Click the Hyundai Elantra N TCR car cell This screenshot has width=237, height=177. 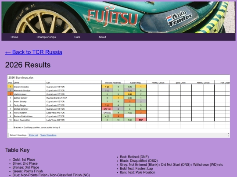tap(74, 98)
